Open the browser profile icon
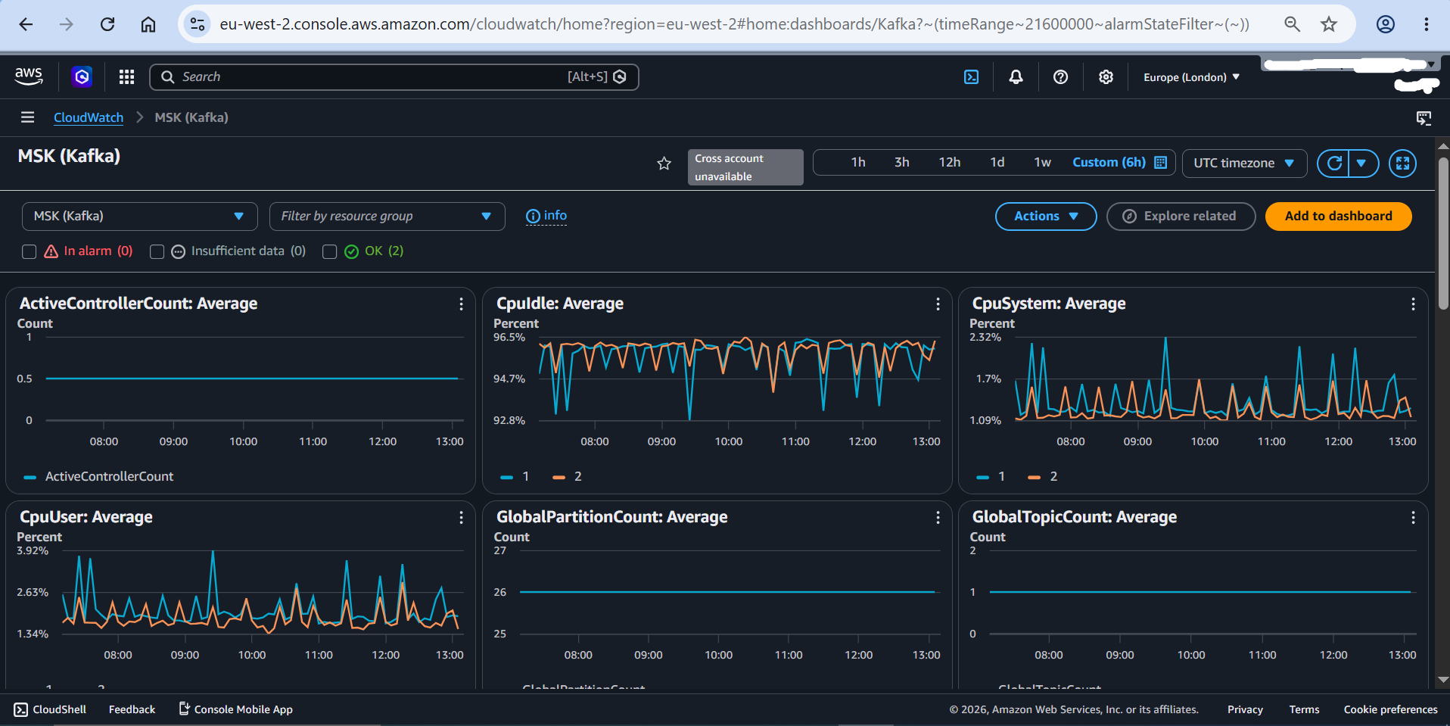The height and width of the screenshot is (726, 1450). click(x=1386, y=24)
